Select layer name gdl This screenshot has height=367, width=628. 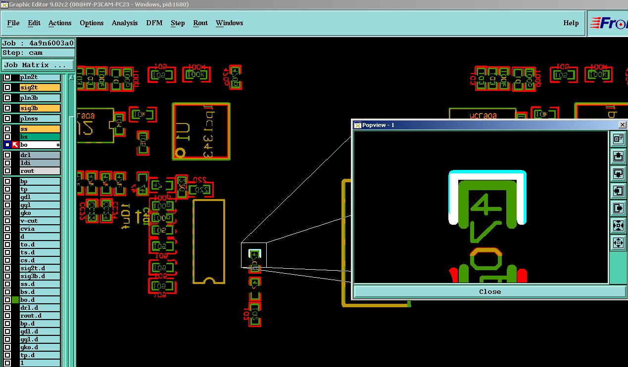(40, 197)
